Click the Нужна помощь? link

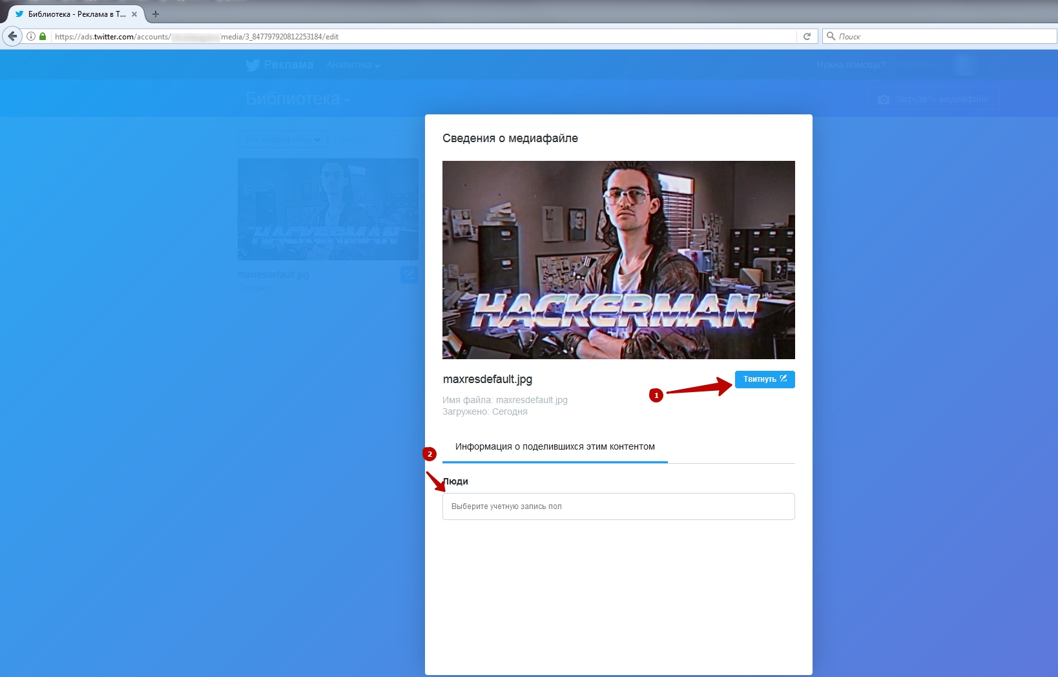(851, 65)
